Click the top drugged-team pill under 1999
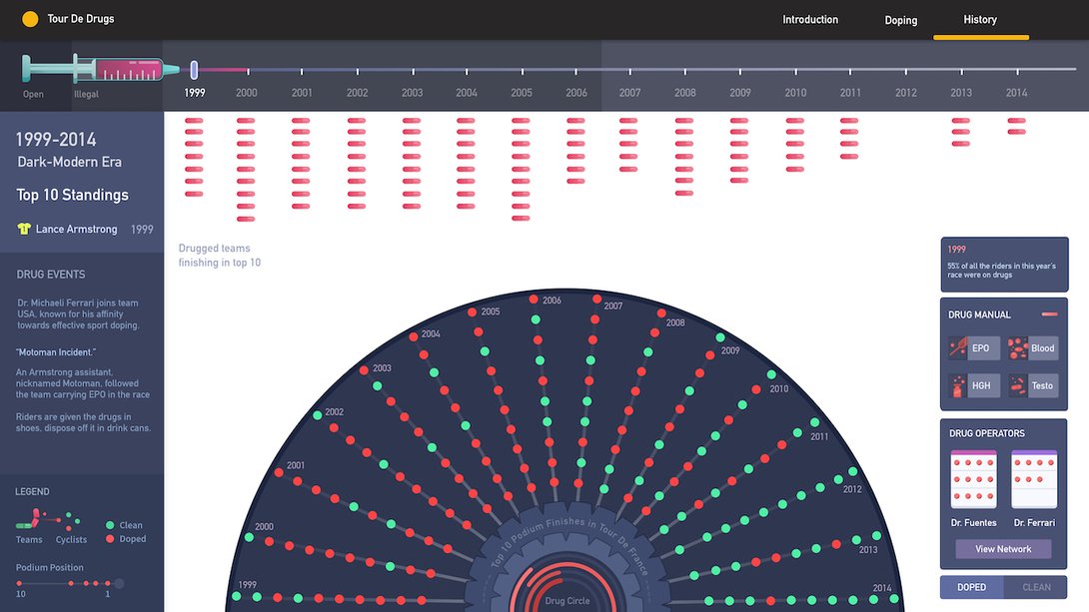Viewport: 1089px width, 612px height. (x=194, y=121)
